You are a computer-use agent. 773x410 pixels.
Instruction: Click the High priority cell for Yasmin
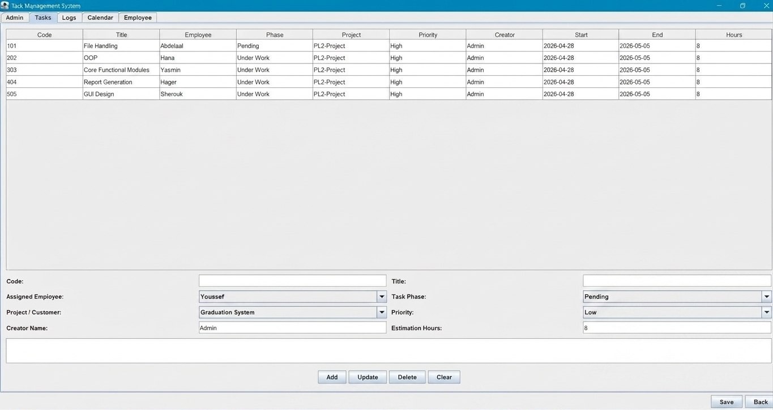coord(428,70)
